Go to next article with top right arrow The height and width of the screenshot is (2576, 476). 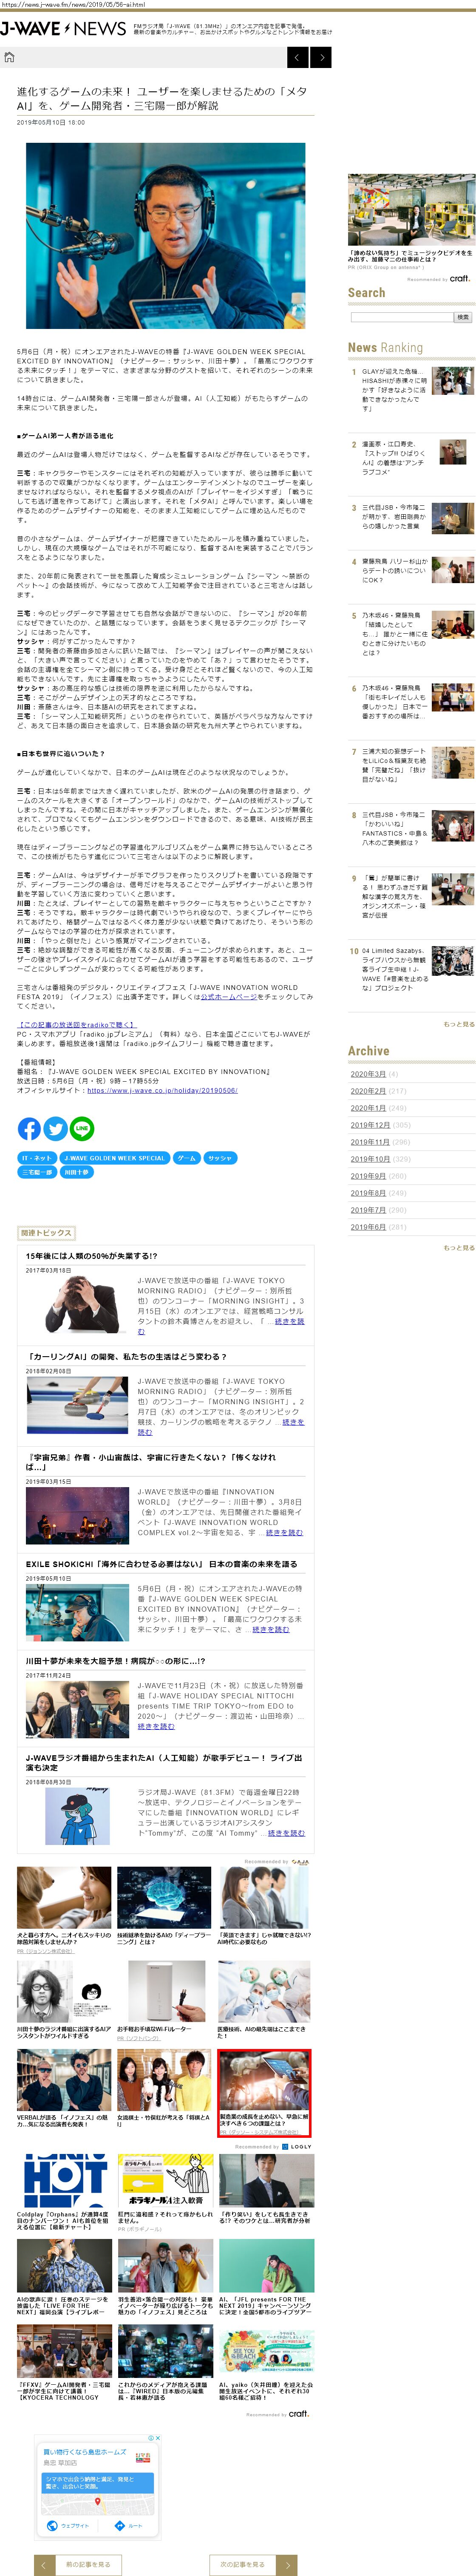click(x=321, y=58)
